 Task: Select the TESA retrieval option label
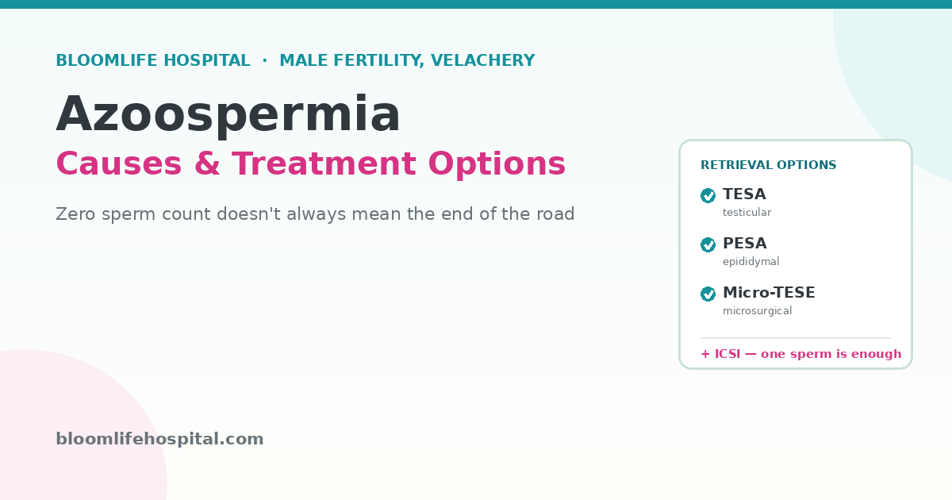[x=744, y=194]
